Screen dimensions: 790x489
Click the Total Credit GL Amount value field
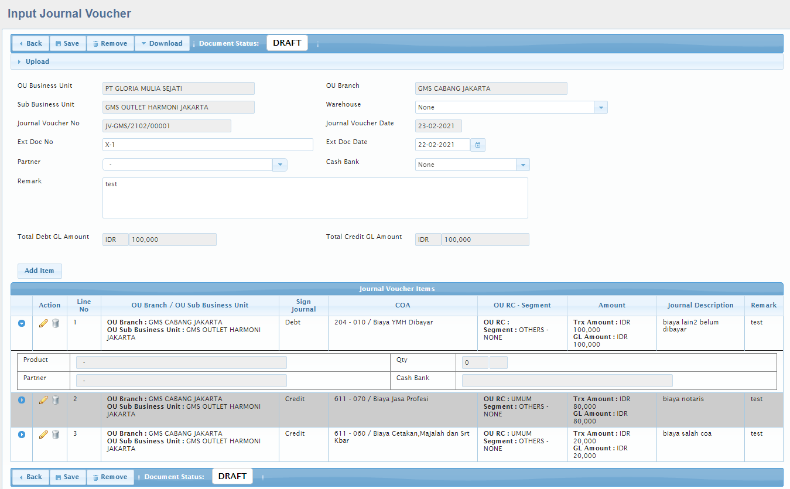(485, 240)
